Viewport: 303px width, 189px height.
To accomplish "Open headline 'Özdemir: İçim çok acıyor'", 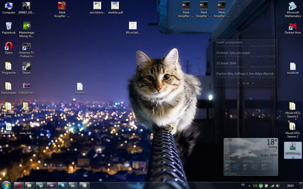I will pyautogui.click(x=233, y=53).
